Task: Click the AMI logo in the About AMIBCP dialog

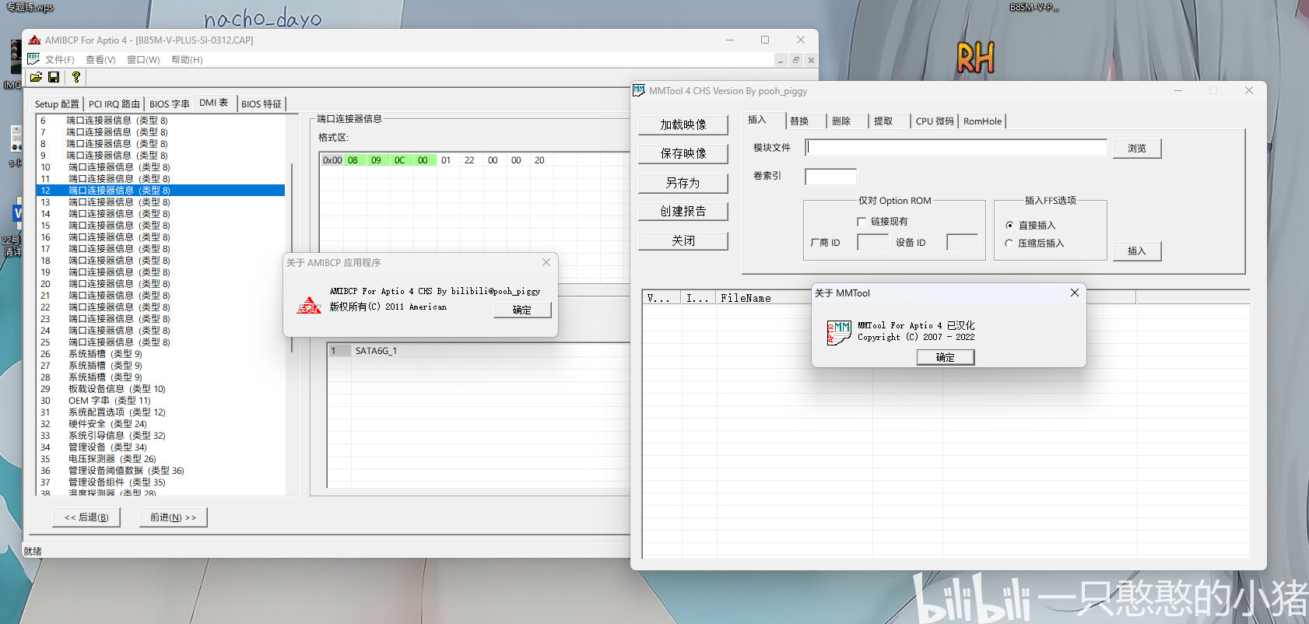Action: tap(309, 305)
